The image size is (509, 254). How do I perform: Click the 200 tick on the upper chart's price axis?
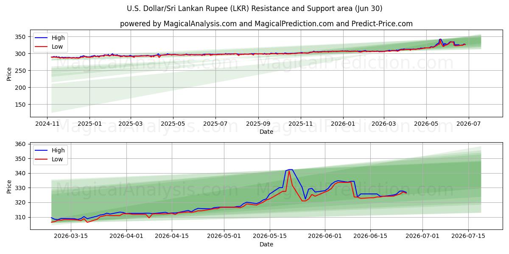[21, 88]
